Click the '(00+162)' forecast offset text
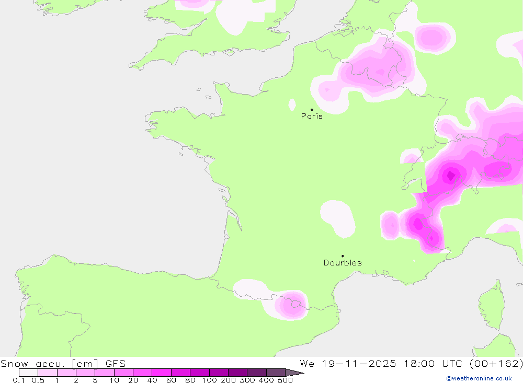Viewport: 523px width, 383px height. pos(496,363)
